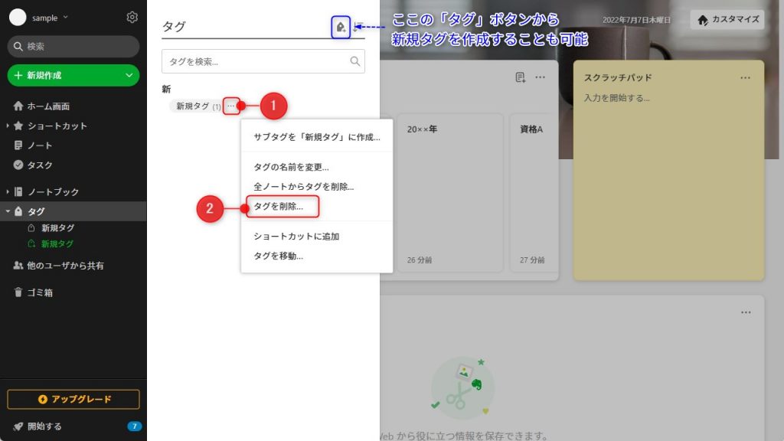Click the three-dot button beside 新規タグ (1)
Screen dimensions: 784x441
coord(231,106)
